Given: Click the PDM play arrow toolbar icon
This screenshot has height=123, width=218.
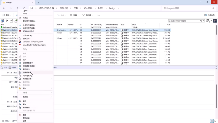Looking at the screenshot, I should (7, 21).
